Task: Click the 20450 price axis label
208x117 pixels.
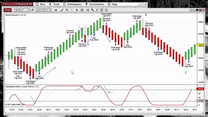Action: (201, 22)
